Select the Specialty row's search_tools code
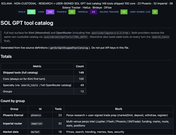The height and width of the screenshot is (135, 176). tap(30, 85)
